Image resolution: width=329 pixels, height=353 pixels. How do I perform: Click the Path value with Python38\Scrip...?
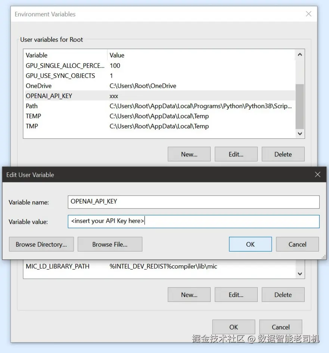201,106
